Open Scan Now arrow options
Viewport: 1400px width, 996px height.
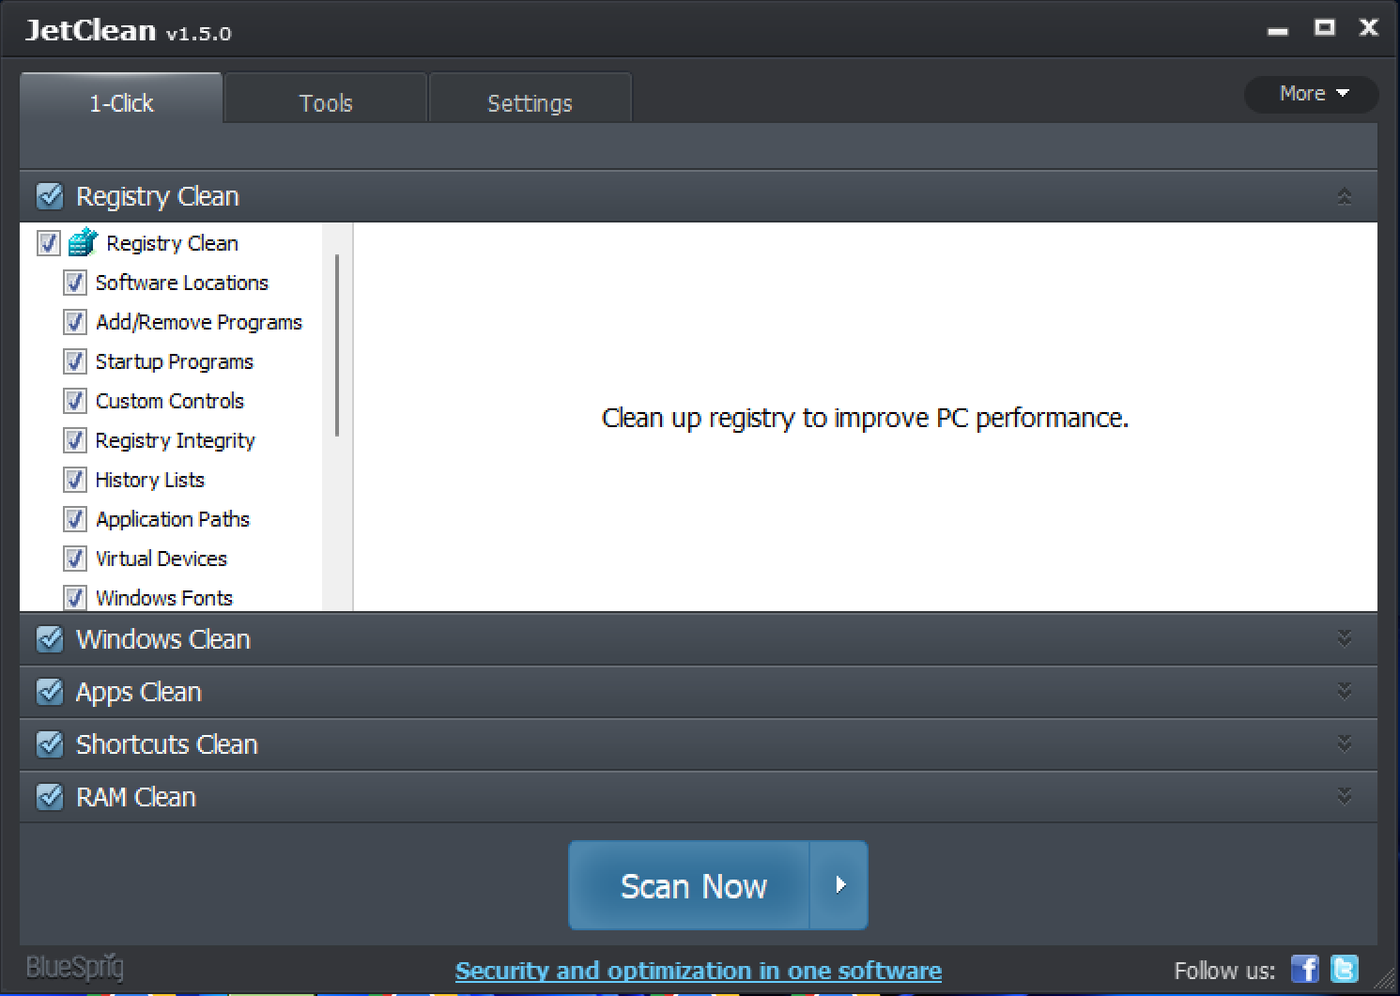click(839, 885)
